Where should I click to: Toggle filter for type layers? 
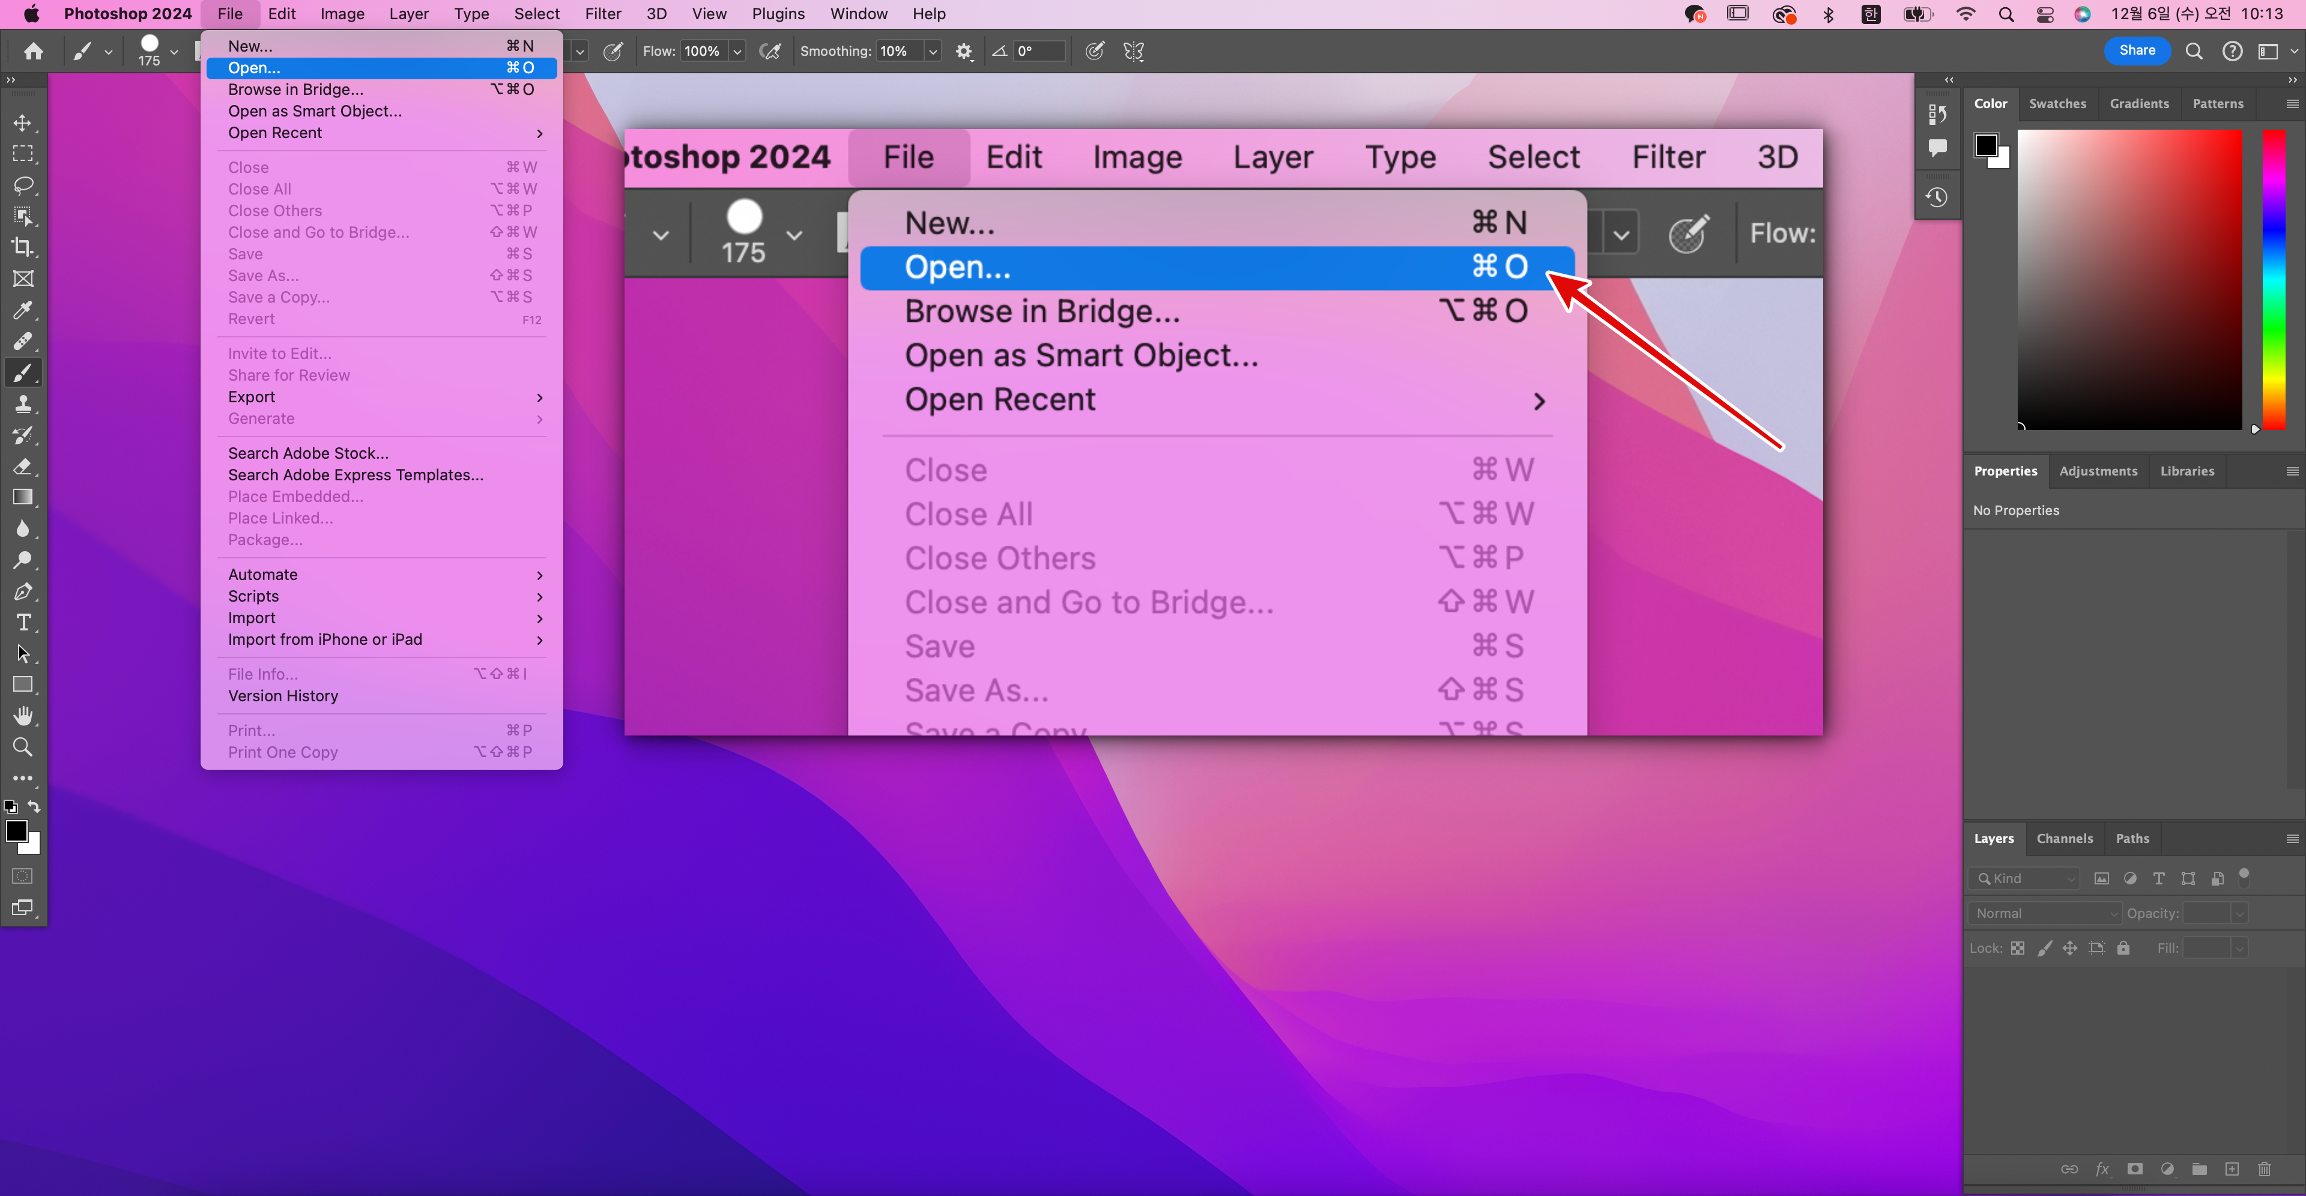[2159, 878]
